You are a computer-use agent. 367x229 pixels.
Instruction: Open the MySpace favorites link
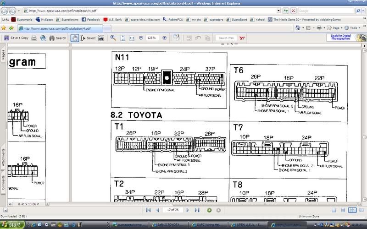point(44,20)
